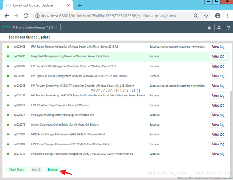Expand the HP Smart Update Manager menu
This screenshot has width=233, height=180.
(56, 28)
